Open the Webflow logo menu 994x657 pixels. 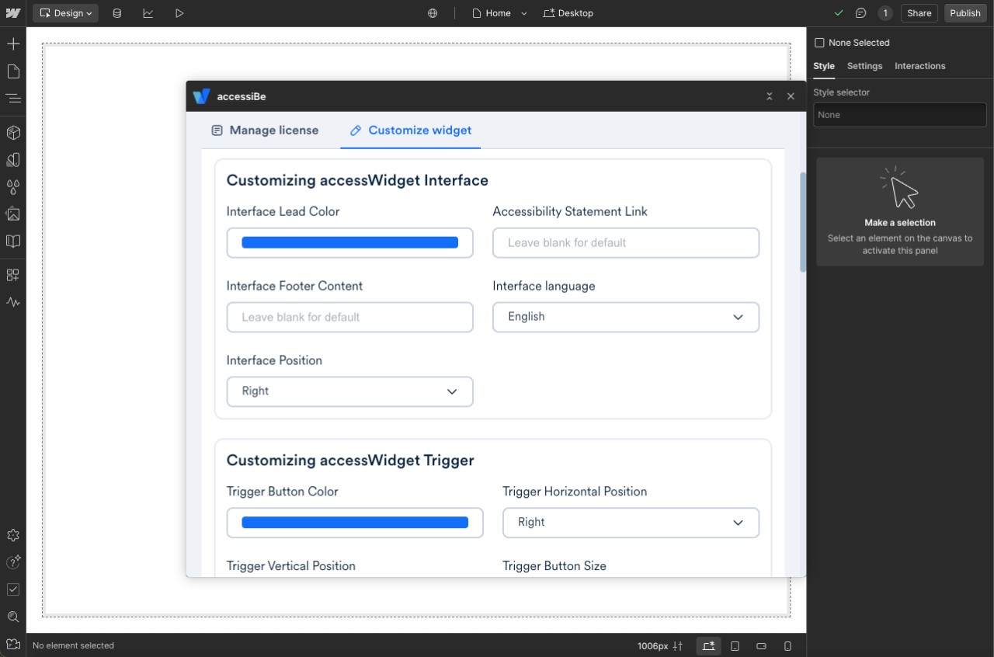pyautogui.click(x=12, y=13)
